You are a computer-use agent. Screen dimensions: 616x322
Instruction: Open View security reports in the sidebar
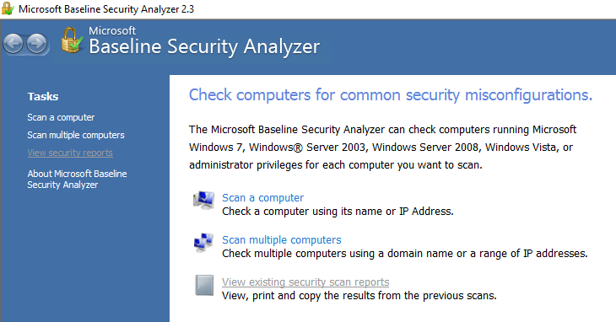pos(70,153)
